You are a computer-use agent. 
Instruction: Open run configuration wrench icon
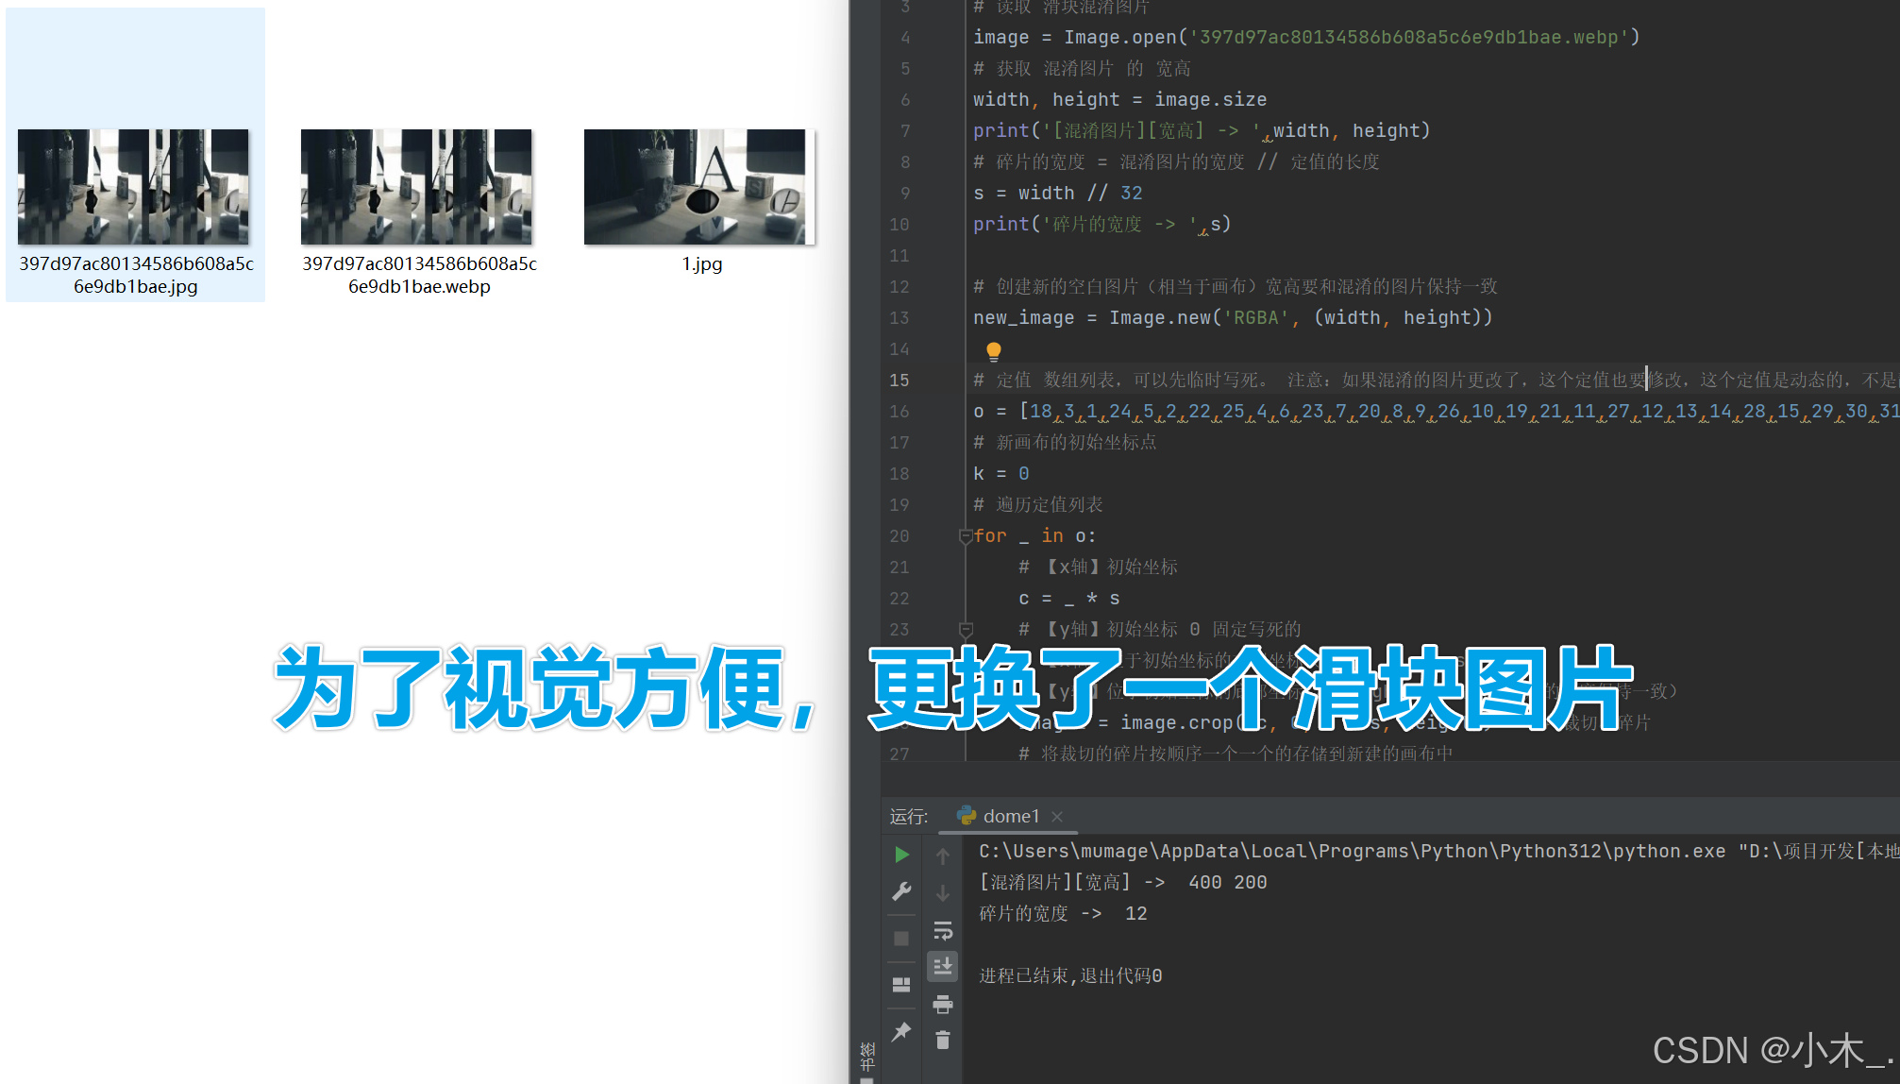(901, 891)
